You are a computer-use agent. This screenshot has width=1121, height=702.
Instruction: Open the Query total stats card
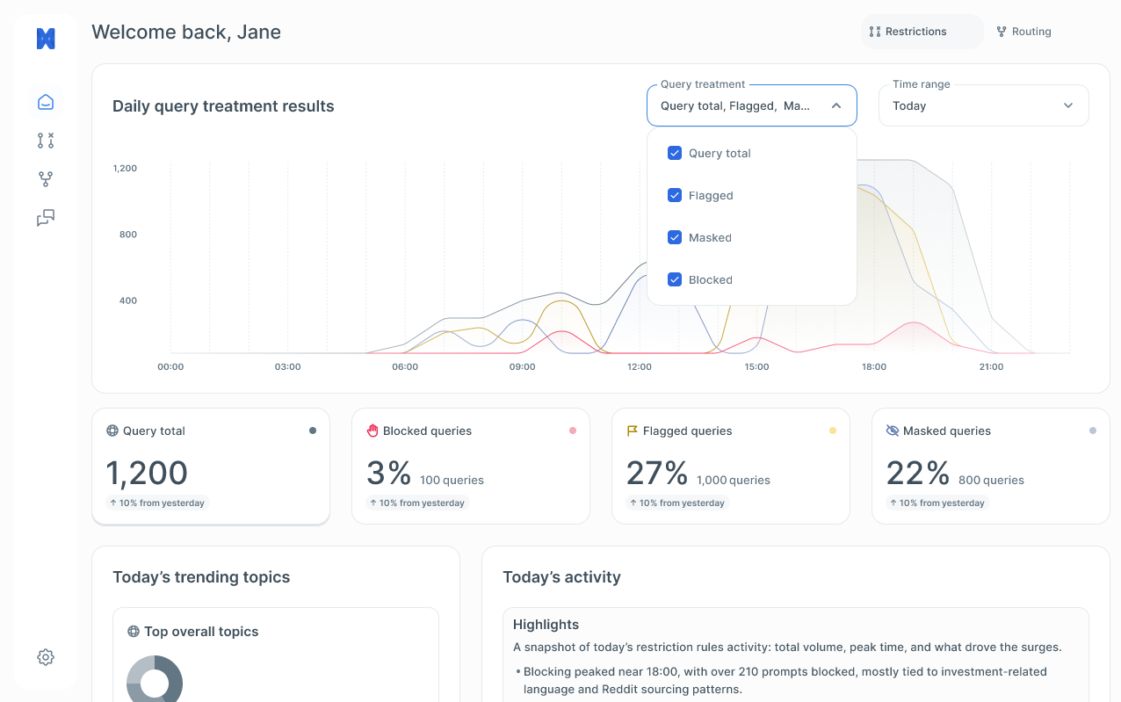point(211,466)
